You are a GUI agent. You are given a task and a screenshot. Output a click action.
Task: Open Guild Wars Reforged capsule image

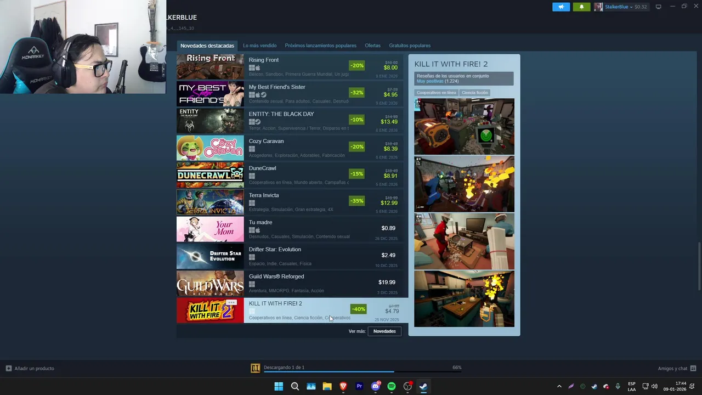coord(210,283)
